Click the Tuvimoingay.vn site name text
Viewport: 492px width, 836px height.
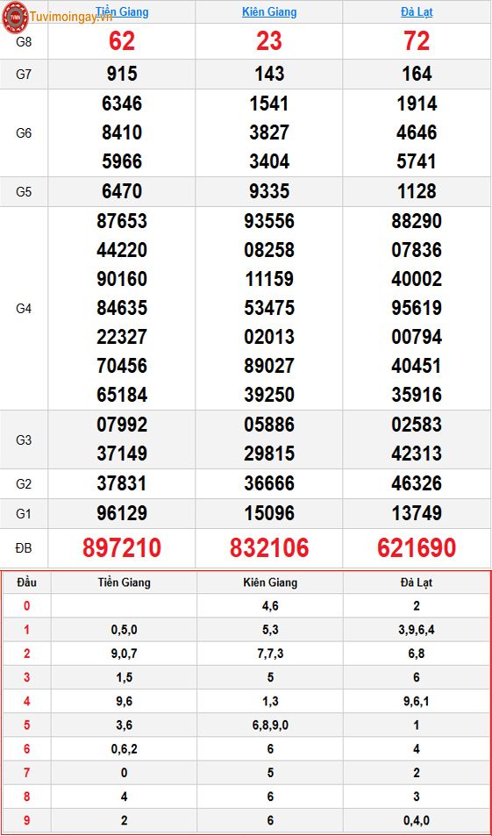(x=71, y=17)
